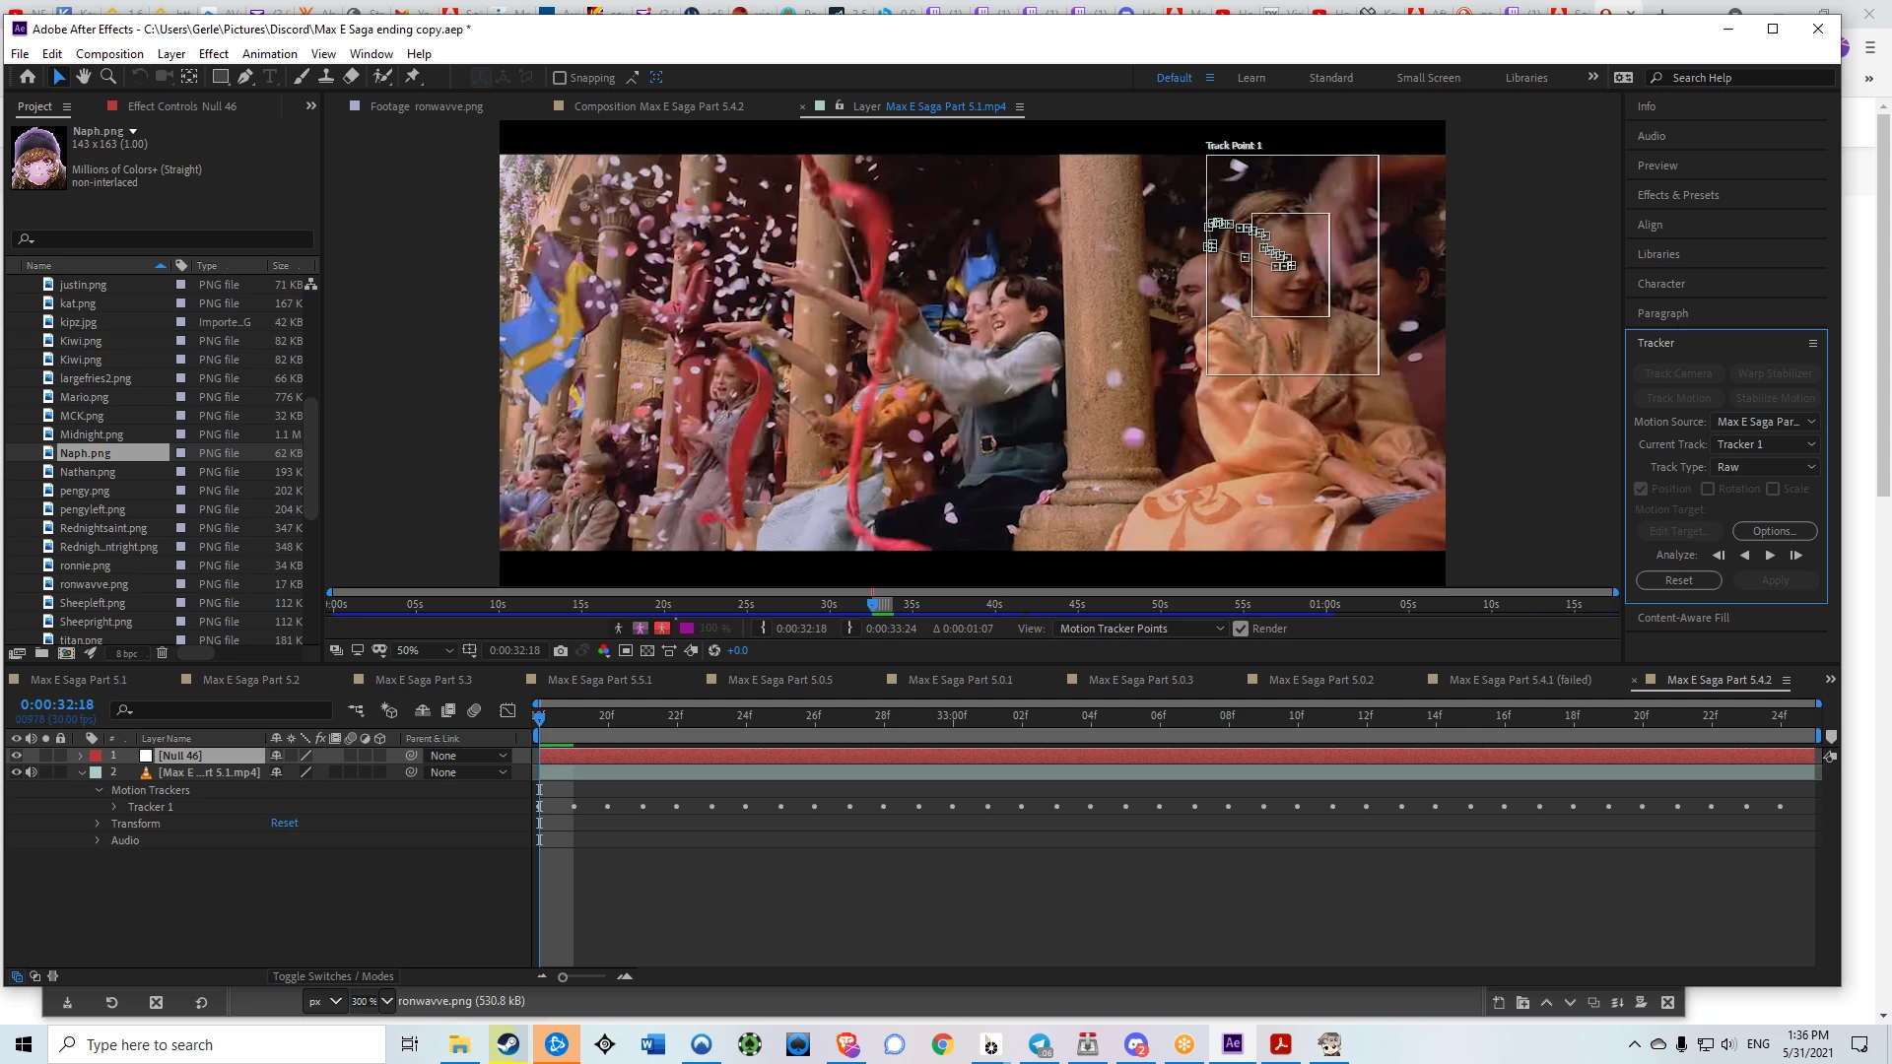Viewport: 1892px width, 1064px height.
Task: Select the Eraser tool
Action: point(351,77)
